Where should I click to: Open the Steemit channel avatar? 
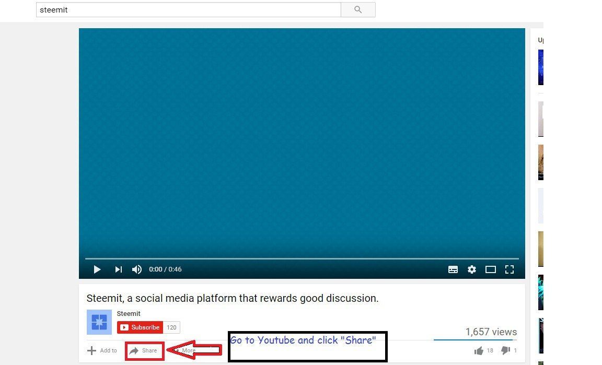pos(99,322)
